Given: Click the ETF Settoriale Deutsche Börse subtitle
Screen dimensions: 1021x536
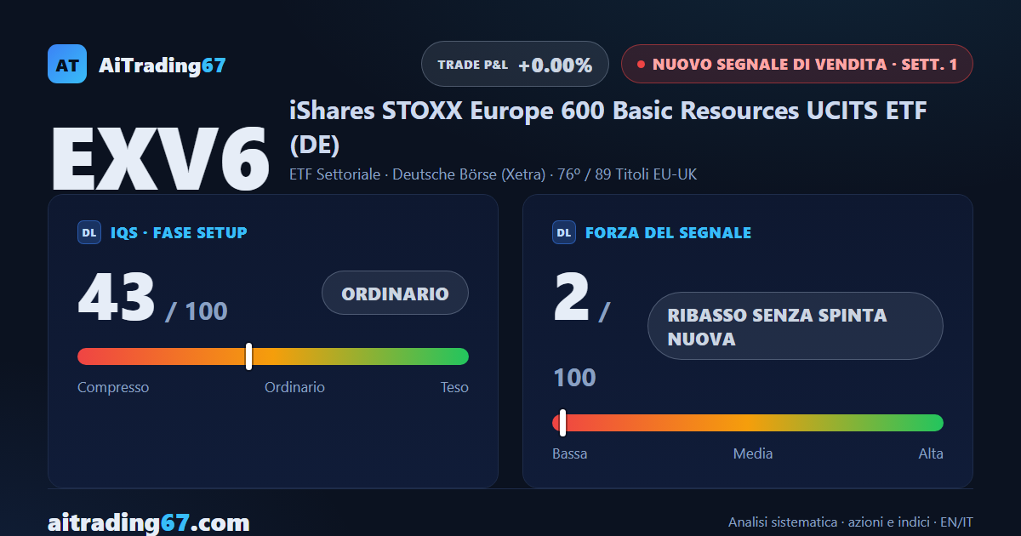Looking at the screenshot, I should (x=493, y=174).
